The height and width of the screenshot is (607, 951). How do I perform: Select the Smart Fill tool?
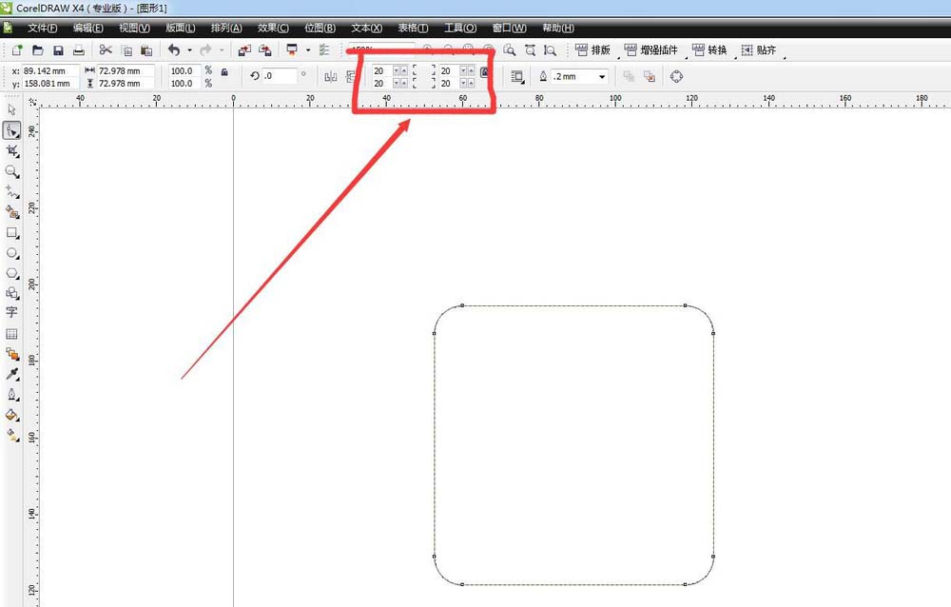click(11, 212)
